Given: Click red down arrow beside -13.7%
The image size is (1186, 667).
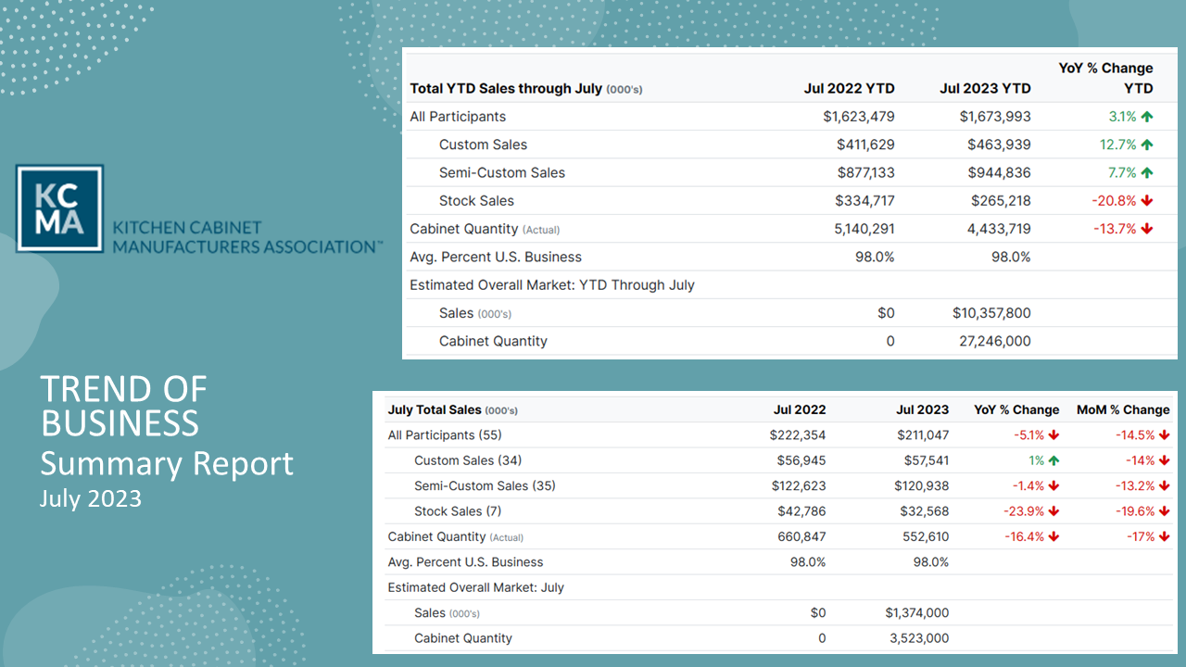Looking at the screenshot, I should click(1147, 229).
